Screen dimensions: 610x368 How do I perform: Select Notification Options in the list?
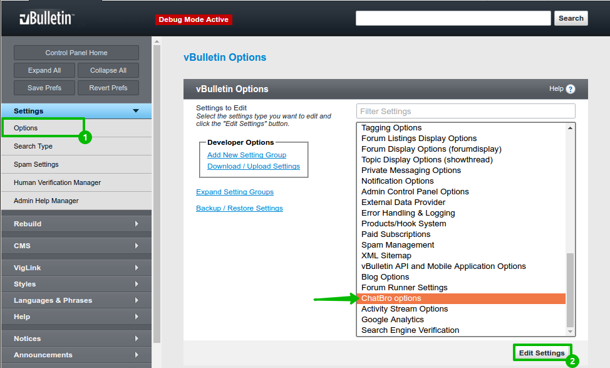462,181
